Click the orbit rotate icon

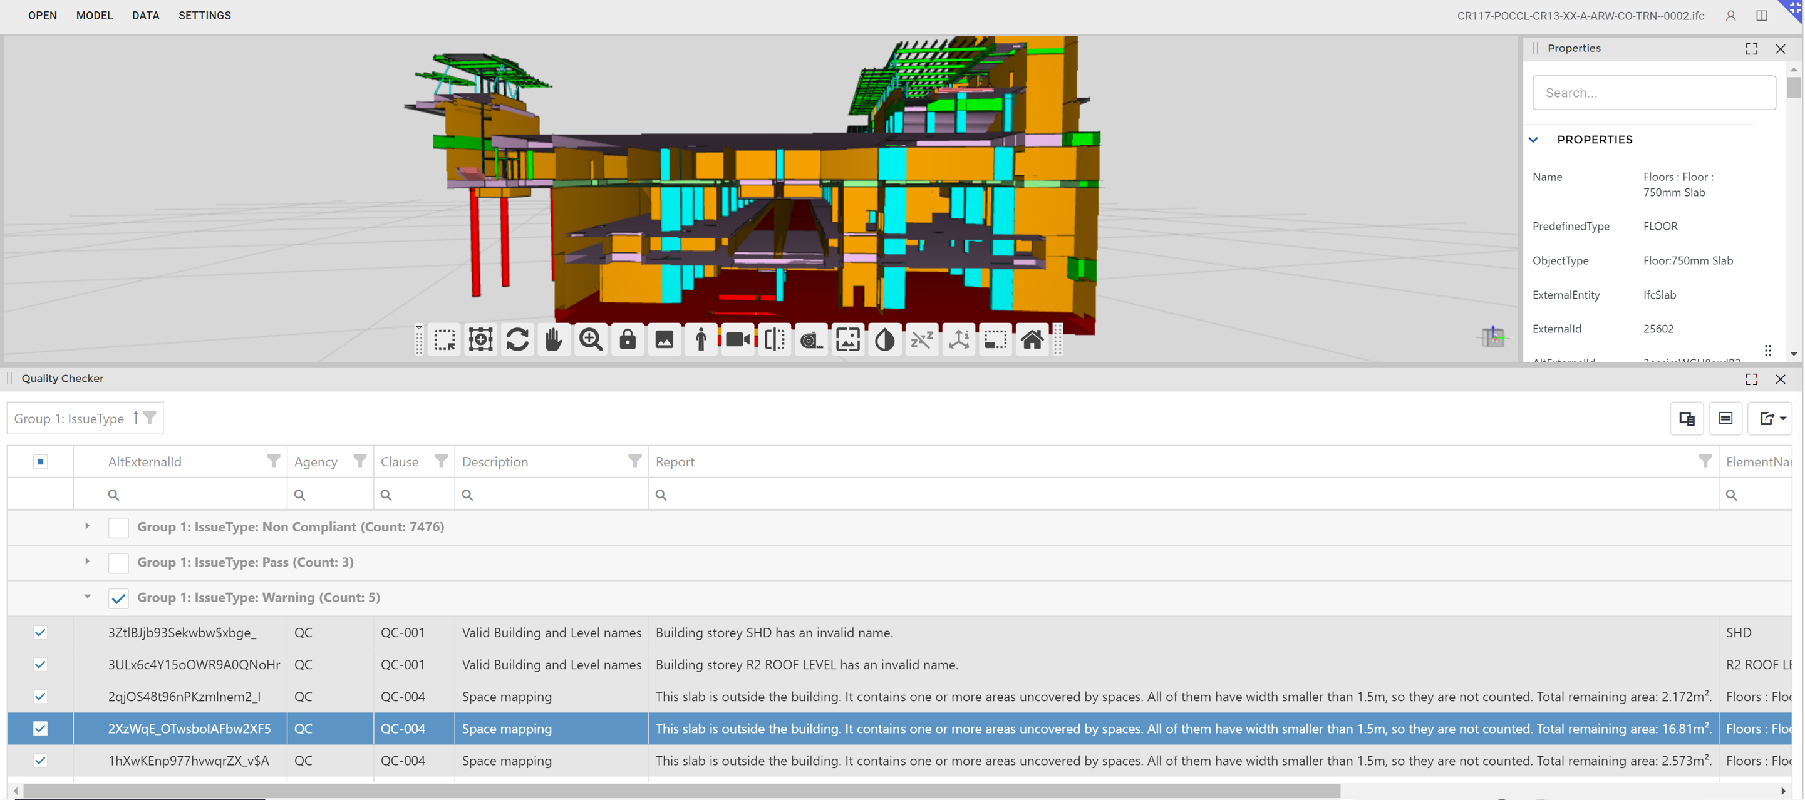pyautogui.click(x=517, y=340)
